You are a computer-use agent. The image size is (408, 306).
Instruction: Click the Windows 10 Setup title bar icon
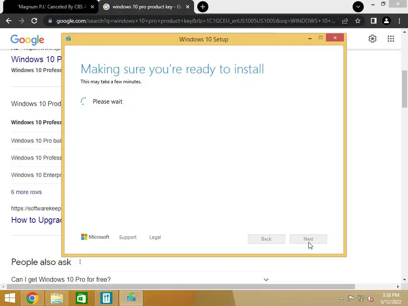pos(69,39)
